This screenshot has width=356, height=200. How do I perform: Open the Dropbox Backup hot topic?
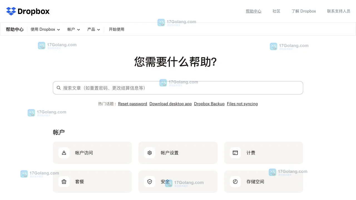point(209,104)
